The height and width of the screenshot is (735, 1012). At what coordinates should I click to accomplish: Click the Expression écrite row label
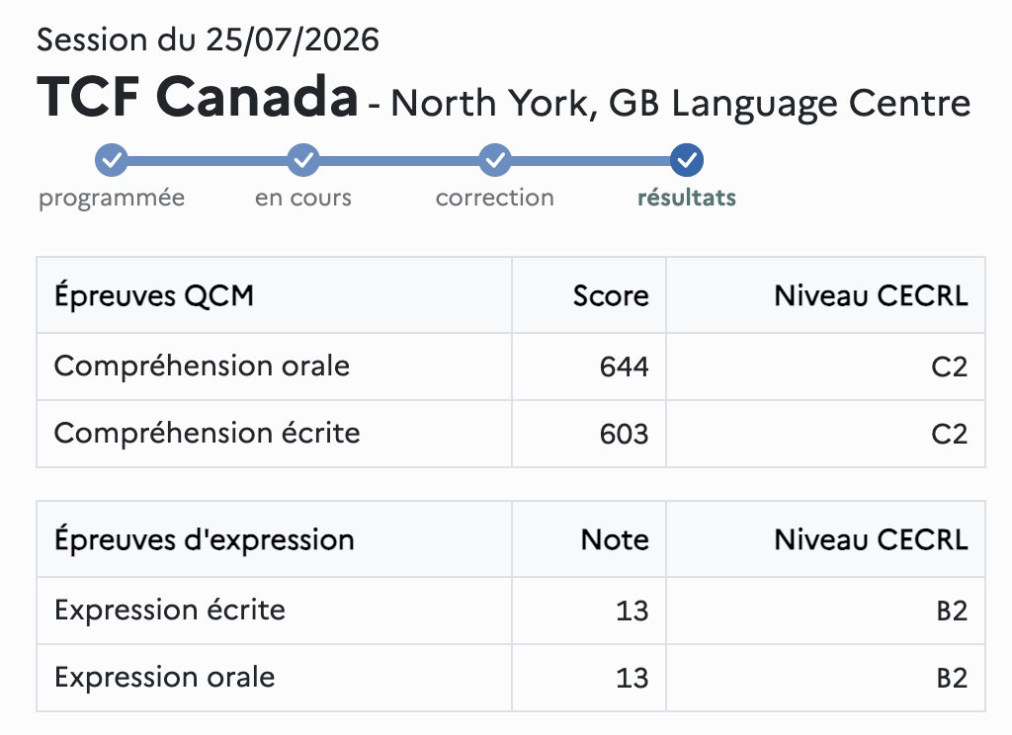coord(170,610)
